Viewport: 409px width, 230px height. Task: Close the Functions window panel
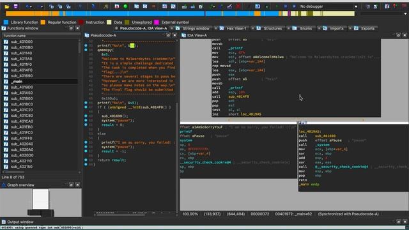point(77,28)
